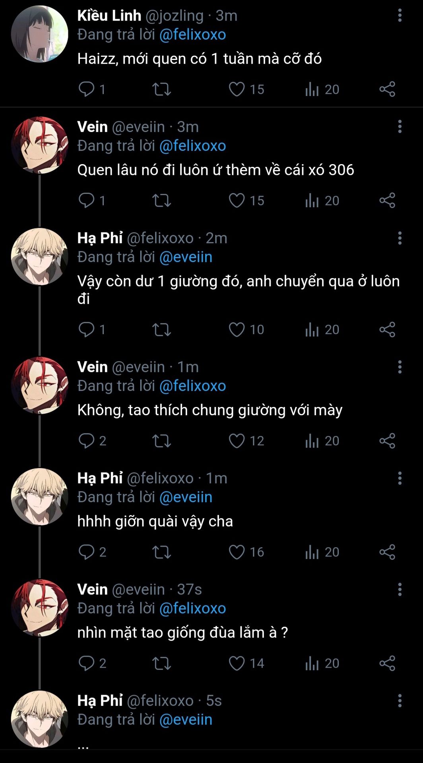The image size is (423, 763).
Task: Open @felixoxo mention in Kiều Linh's reply
Action: click(x=192, y=35)
